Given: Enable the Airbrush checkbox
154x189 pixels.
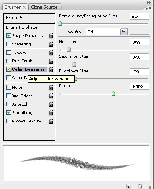Looking at the screenshot, I should tap(8, 104).
